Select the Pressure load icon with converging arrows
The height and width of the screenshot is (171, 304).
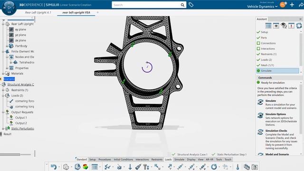click(x=107, y=167)
